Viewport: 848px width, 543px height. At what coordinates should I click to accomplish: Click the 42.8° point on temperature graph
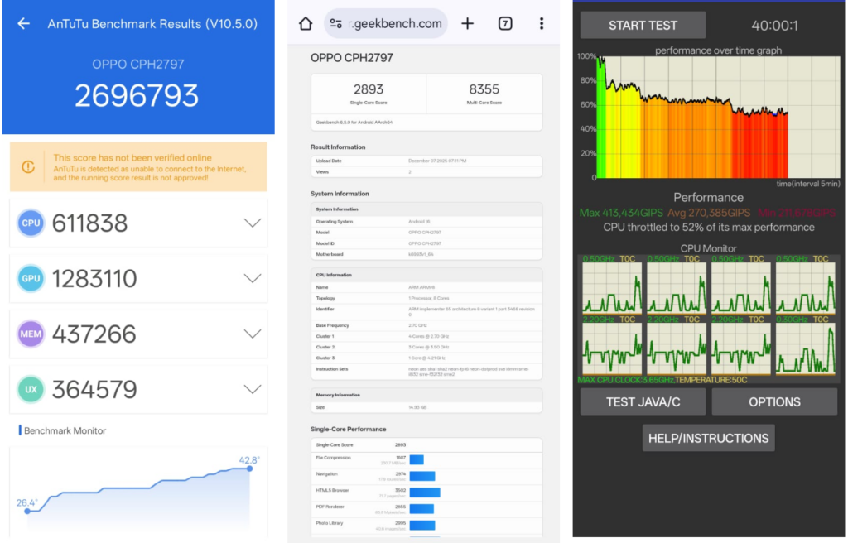click(x=249, y=469)
